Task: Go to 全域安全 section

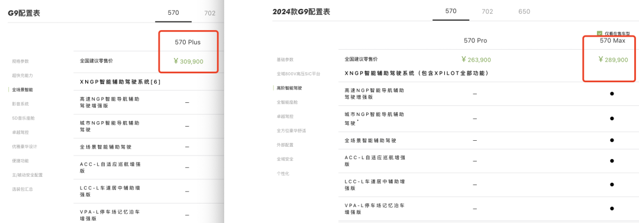Action: [285, 159]
